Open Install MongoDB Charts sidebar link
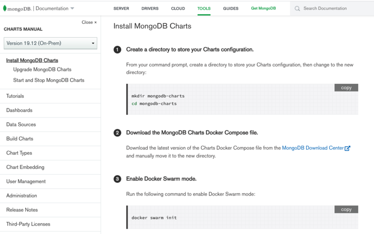This screenshot has width=374, height=234. (x=32, y=60)
